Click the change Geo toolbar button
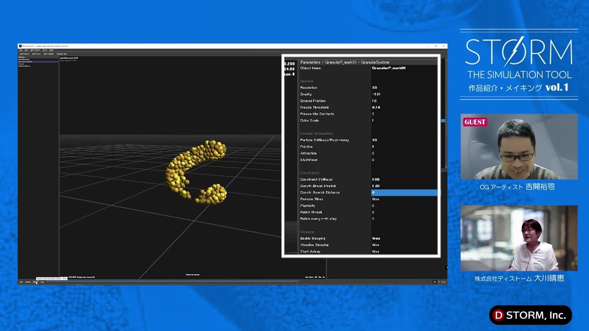 62,54
